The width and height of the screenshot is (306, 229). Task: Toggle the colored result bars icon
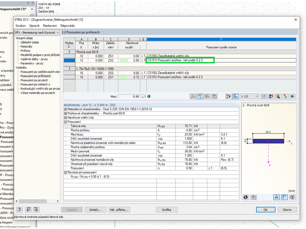coord(236,96)
